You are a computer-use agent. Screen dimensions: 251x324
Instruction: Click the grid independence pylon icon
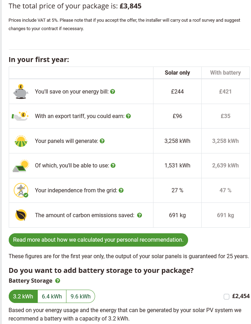[x=21, y=190]
